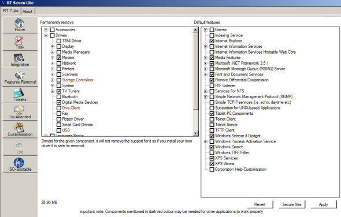Select the RT 7 Lite tab
This screenshot has height=217, width=341.
[10, 10]
